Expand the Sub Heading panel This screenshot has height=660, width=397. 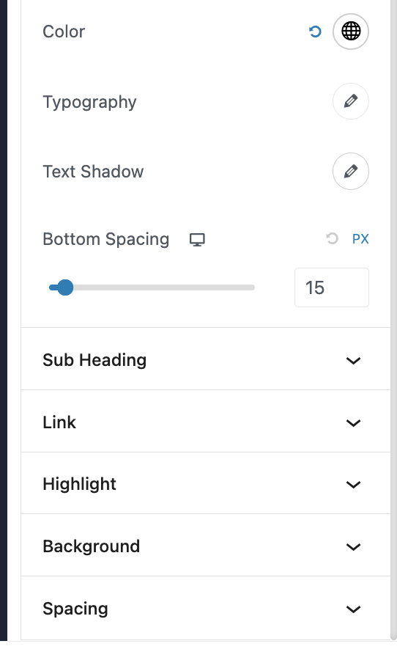tap(206, 359)
